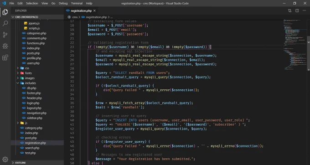The image size is (310, 165).
Task: Open functions.php in explorer
Action: point(36,43)
